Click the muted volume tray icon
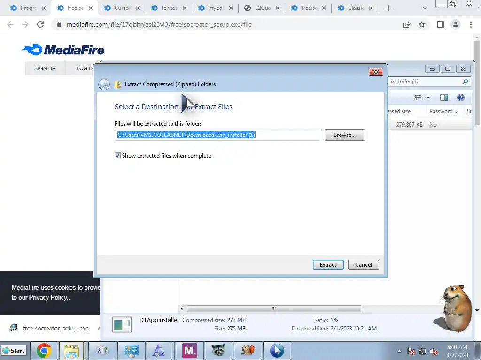The width and height of the screenshot is (481, 360). point(434,351)
